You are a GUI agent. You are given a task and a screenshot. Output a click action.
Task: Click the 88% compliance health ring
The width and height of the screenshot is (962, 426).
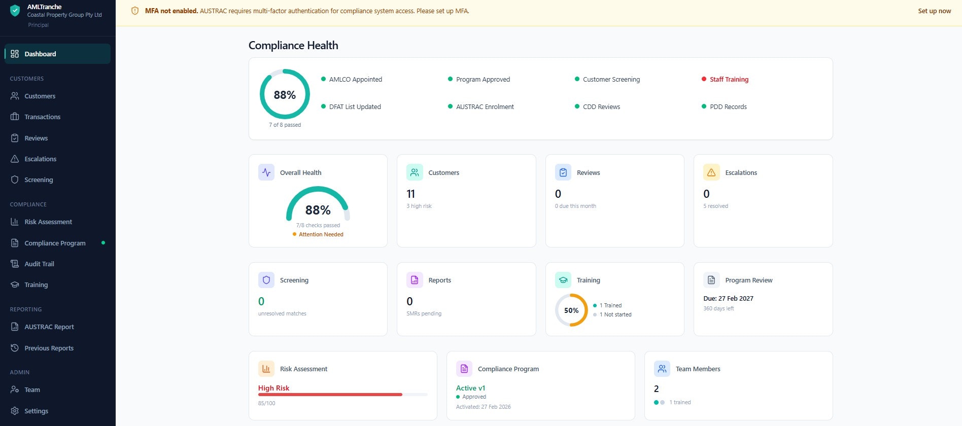(285, 94)
